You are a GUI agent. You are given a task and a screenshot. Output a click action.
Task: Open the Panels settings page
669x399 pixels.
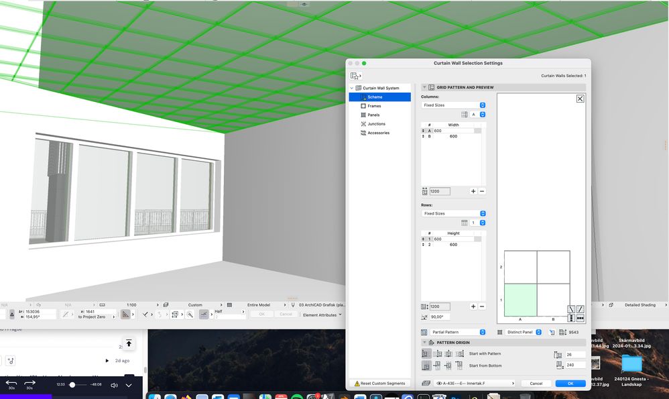click(373, 115)
